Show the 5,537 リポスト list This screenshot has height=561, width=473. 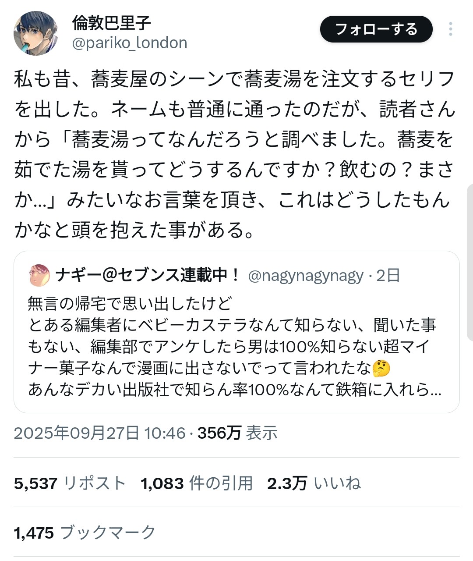(x=70, y=483)
